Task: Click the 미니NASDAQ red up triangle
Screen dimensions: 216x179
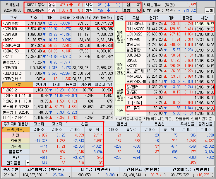Action: coord(165,29)
